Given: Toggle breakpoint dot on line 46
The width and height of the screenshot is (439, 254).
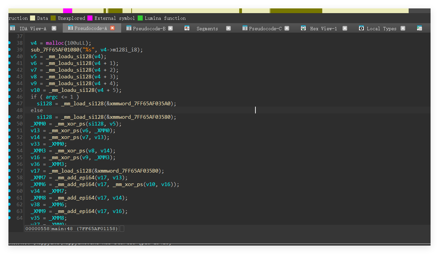Looking at the screenshot, I should 9,97.
